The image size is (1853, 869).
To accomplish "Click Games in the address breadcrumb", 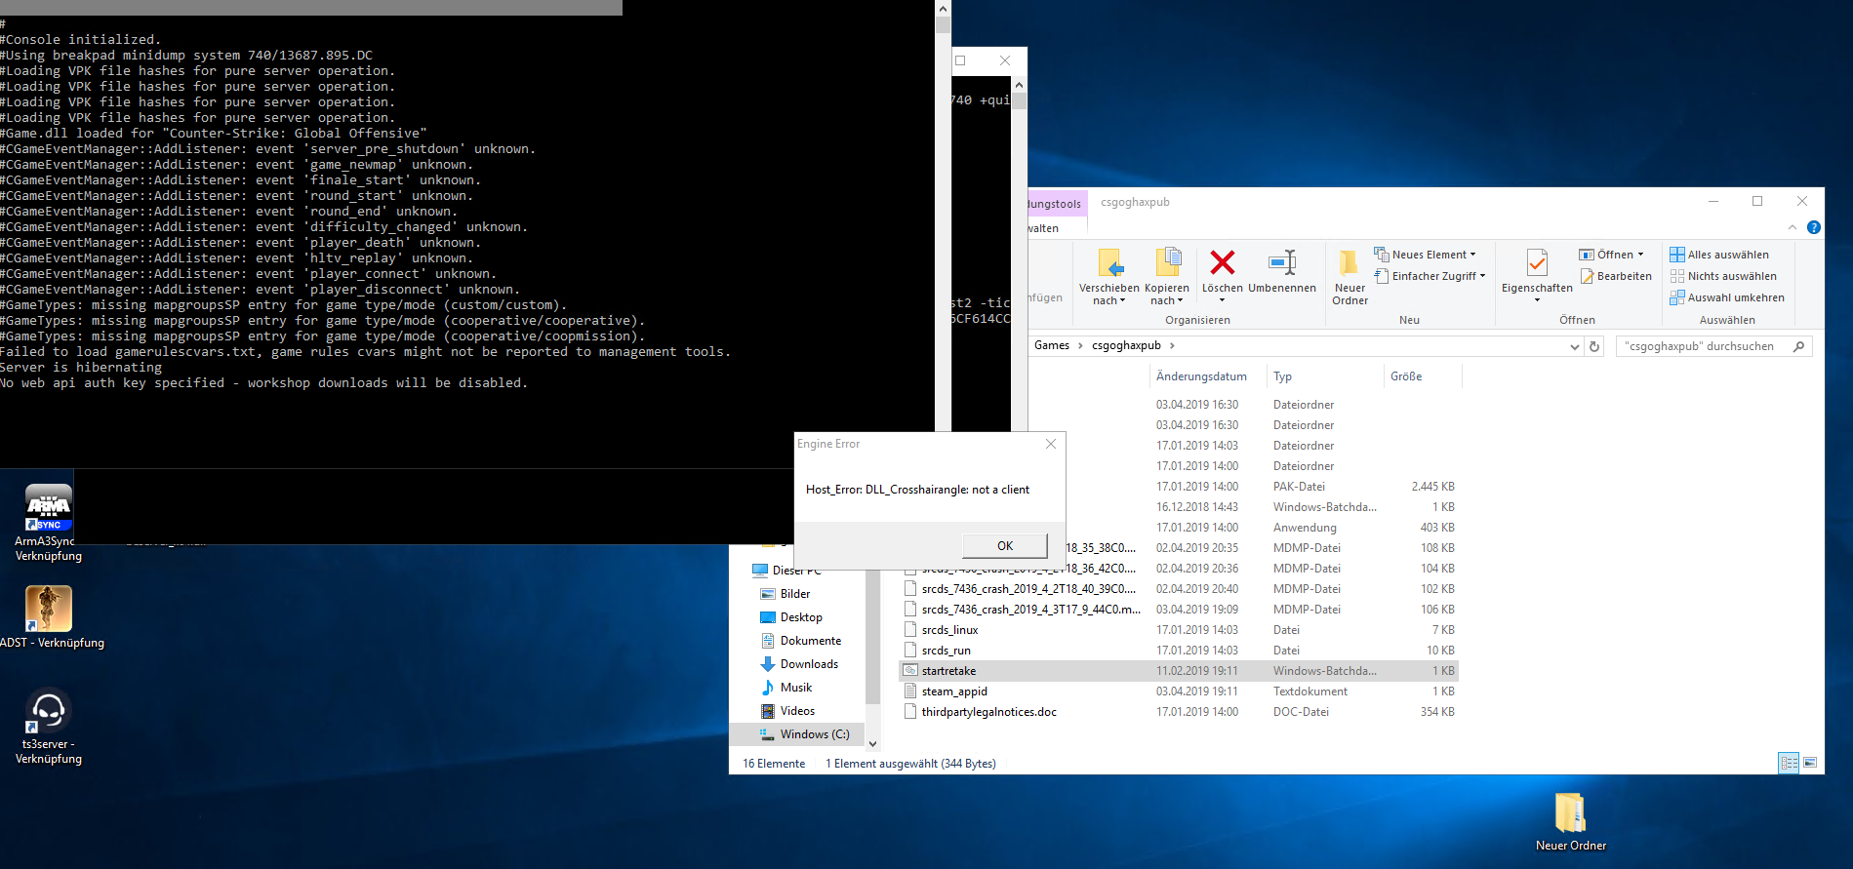I will click(x=1052, y=346).
